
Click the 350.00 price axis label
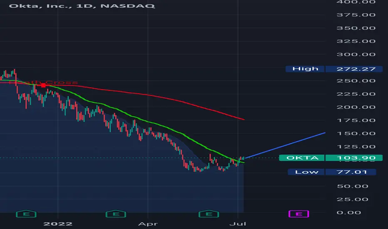(x=356, y=28)
